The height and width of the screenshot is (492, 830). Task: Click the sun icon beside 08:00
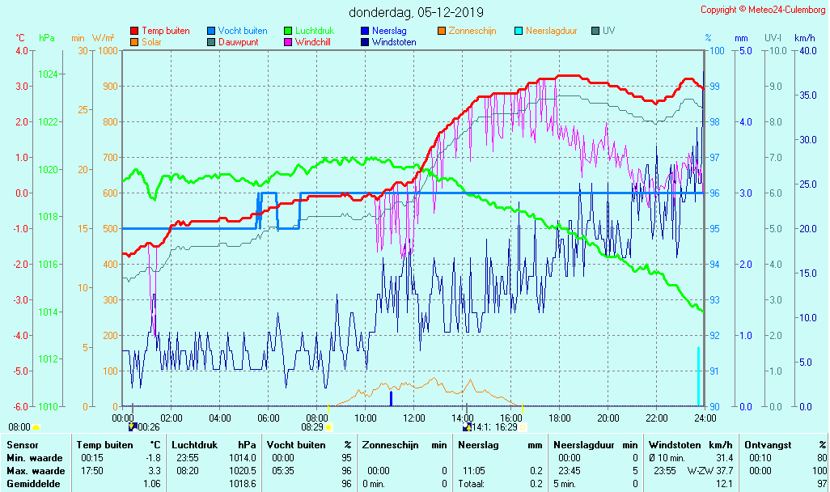(36, 426)
